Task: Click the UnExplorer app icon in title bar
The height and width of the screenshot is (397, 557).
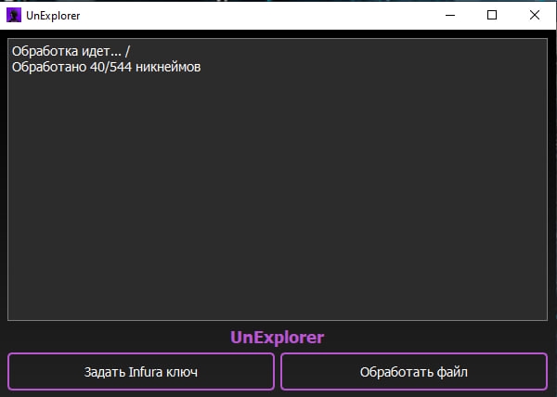Action: [14, 15]
